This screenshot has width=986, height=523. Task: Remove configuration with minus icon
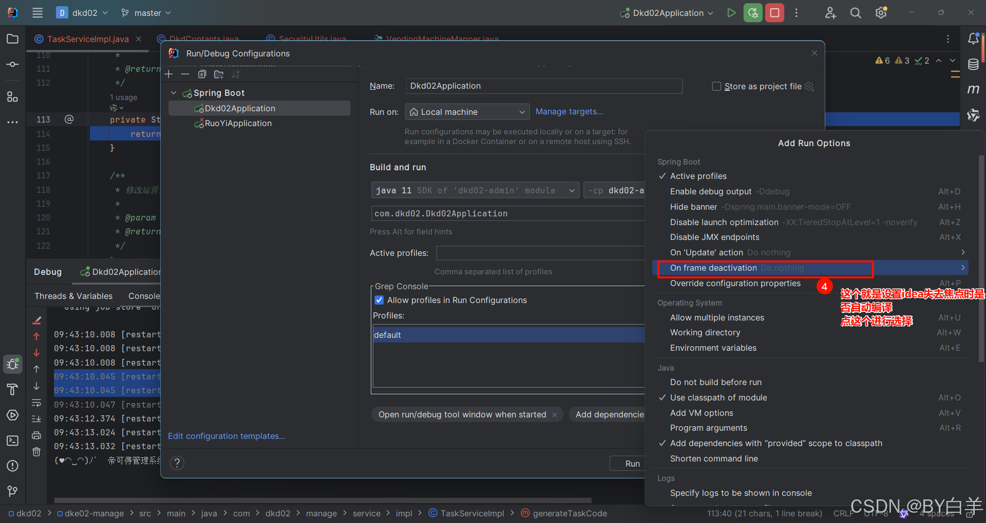185,74
